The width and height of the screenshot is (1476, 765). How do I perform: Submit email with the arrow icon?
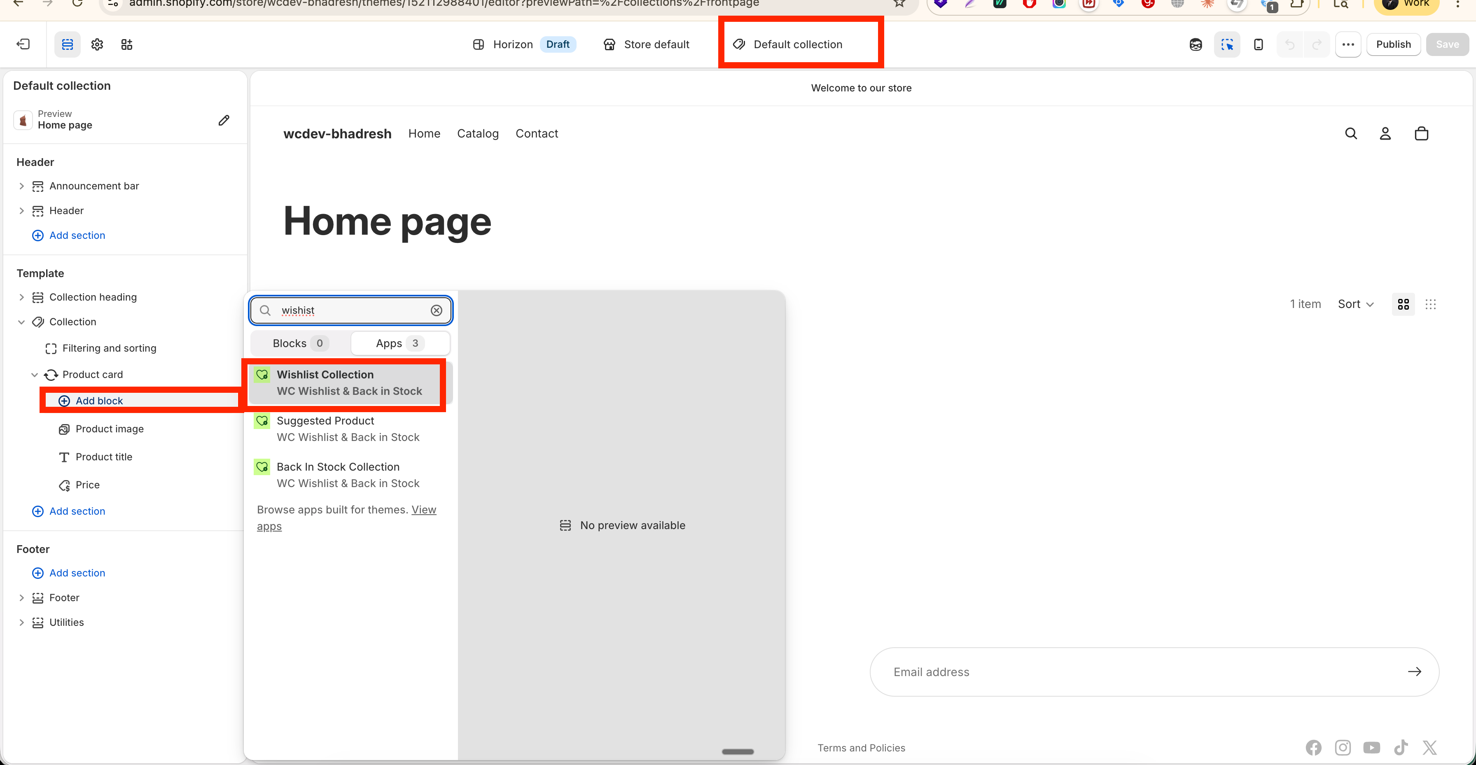1415,672
